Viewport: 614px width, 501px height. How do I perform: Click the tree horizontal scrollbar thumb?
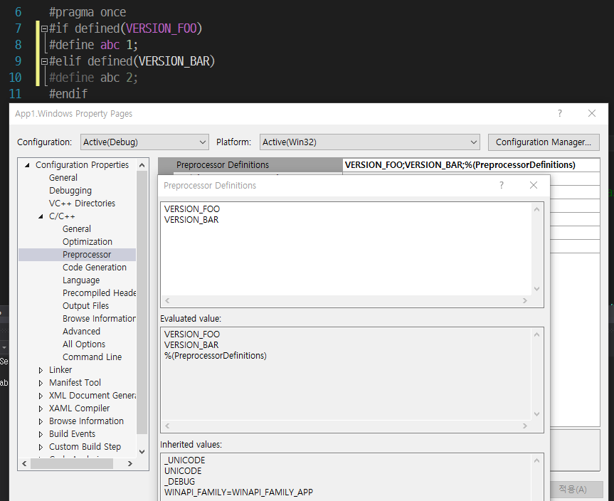(72, 464)
